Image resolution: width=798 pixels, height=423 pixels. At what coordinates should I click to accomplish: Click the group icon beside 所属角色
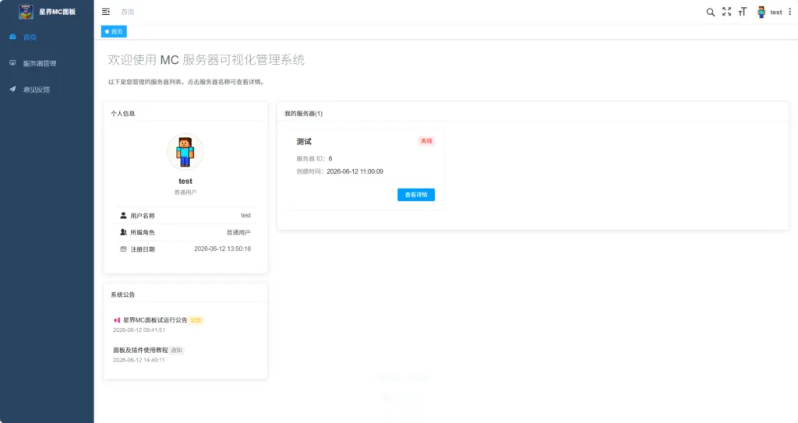(123, 232)
